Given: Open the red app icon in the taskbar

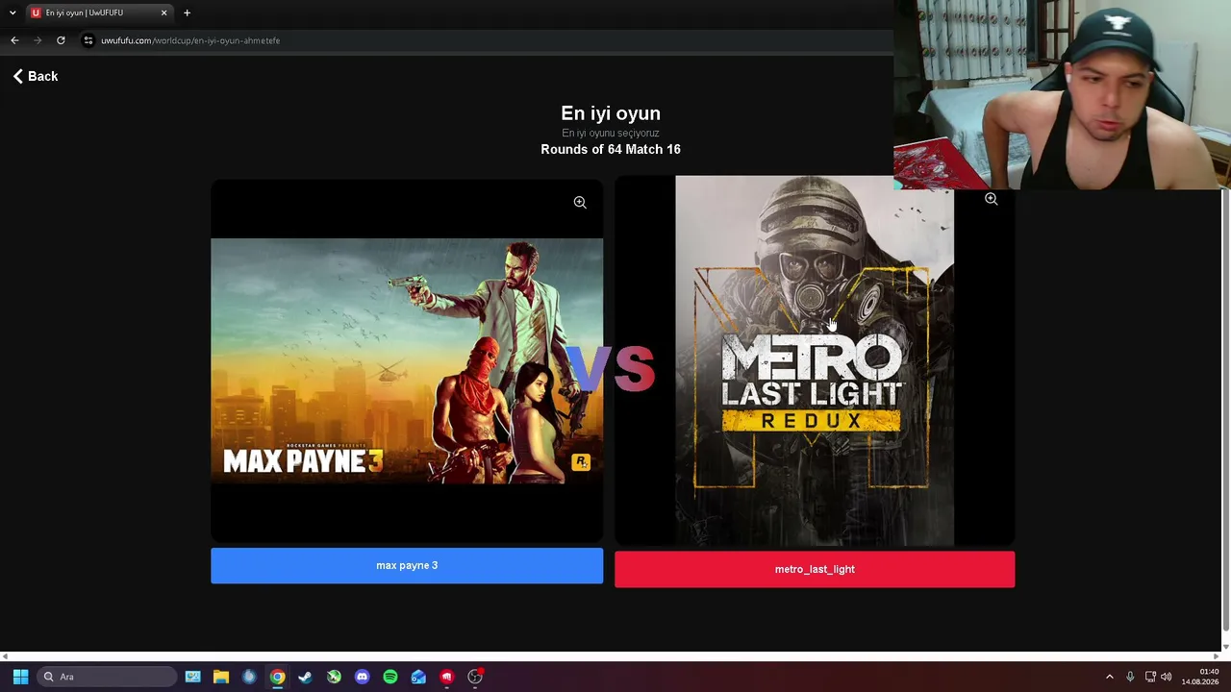Looking at the screenshot, I should (x=446, y=677).
